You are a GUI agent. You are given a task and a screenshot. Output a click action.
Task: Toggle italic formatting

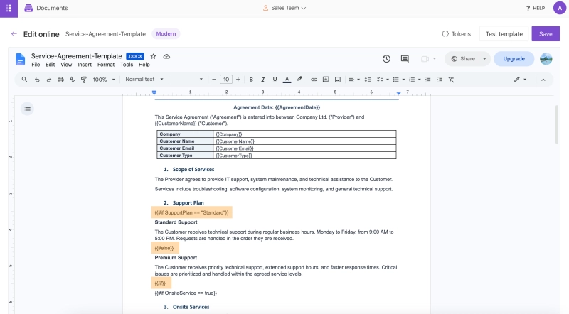pyautogui.click(x=263, y=80)
